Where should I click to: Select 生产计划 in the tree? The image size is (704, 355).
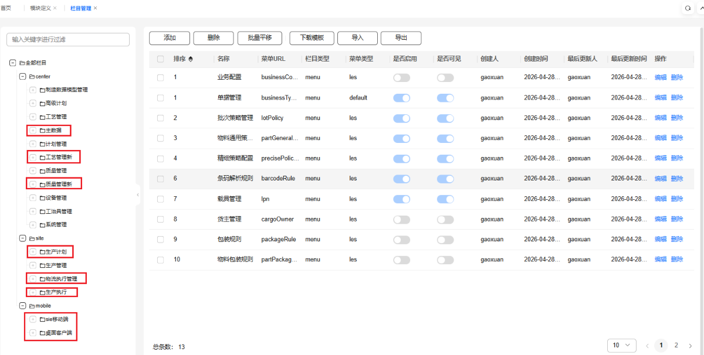click(x=56, y=252)
